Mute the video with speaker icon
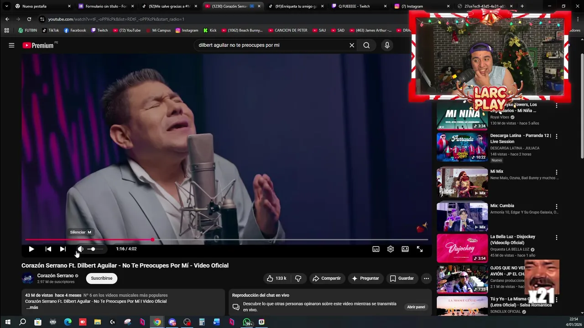 click(80, 249)
